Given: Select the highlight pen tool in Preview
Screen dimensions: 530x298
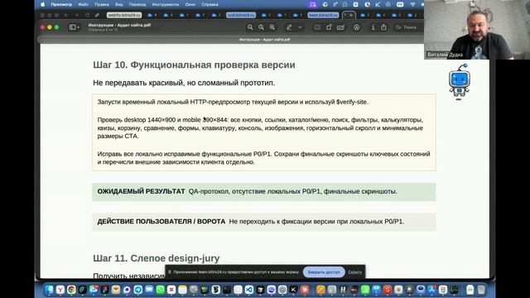Looking at the screenshot, I should [289, 27].
